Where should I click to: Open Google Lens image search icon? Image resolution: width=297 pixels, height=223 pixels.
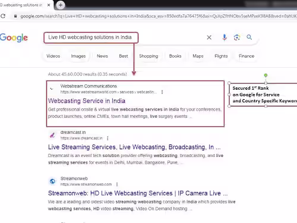point(237,37)
